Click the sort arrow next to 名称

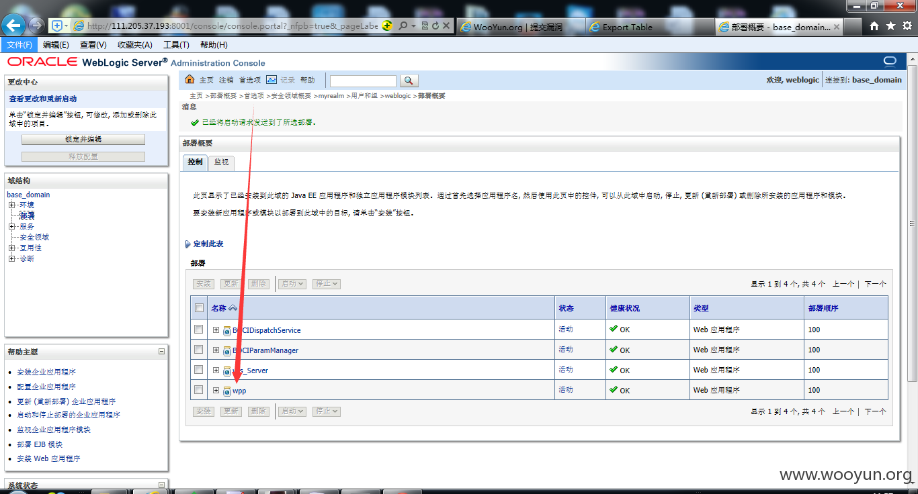(x=233, y=308)
